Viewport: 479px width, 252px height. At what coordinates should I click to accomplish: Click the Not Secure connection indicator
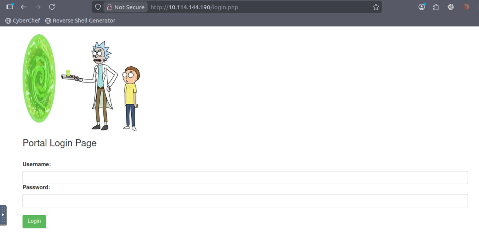click(126, 7)
